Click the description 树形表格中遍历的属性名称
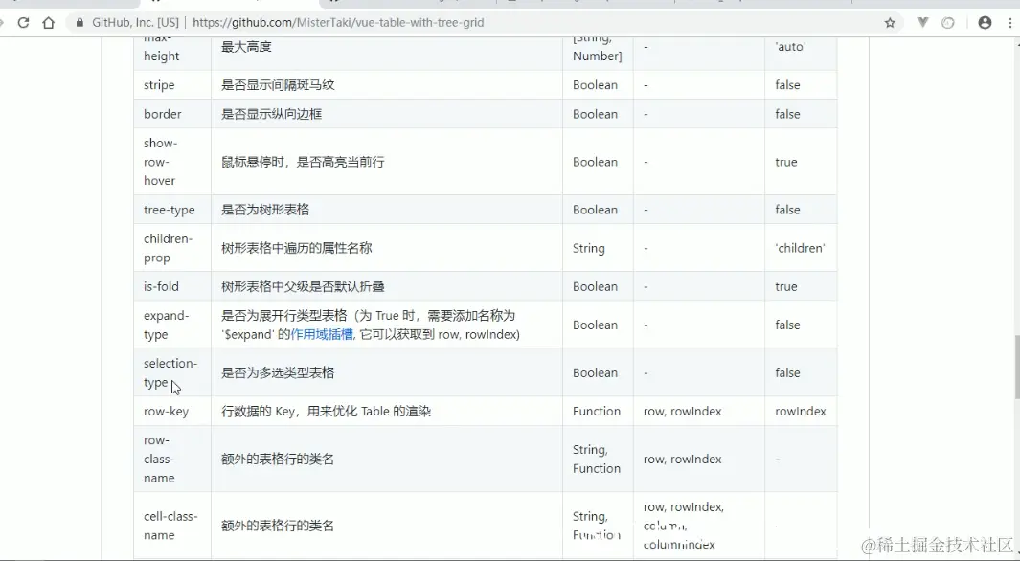The image size is (1020, 561). [297, 248]
